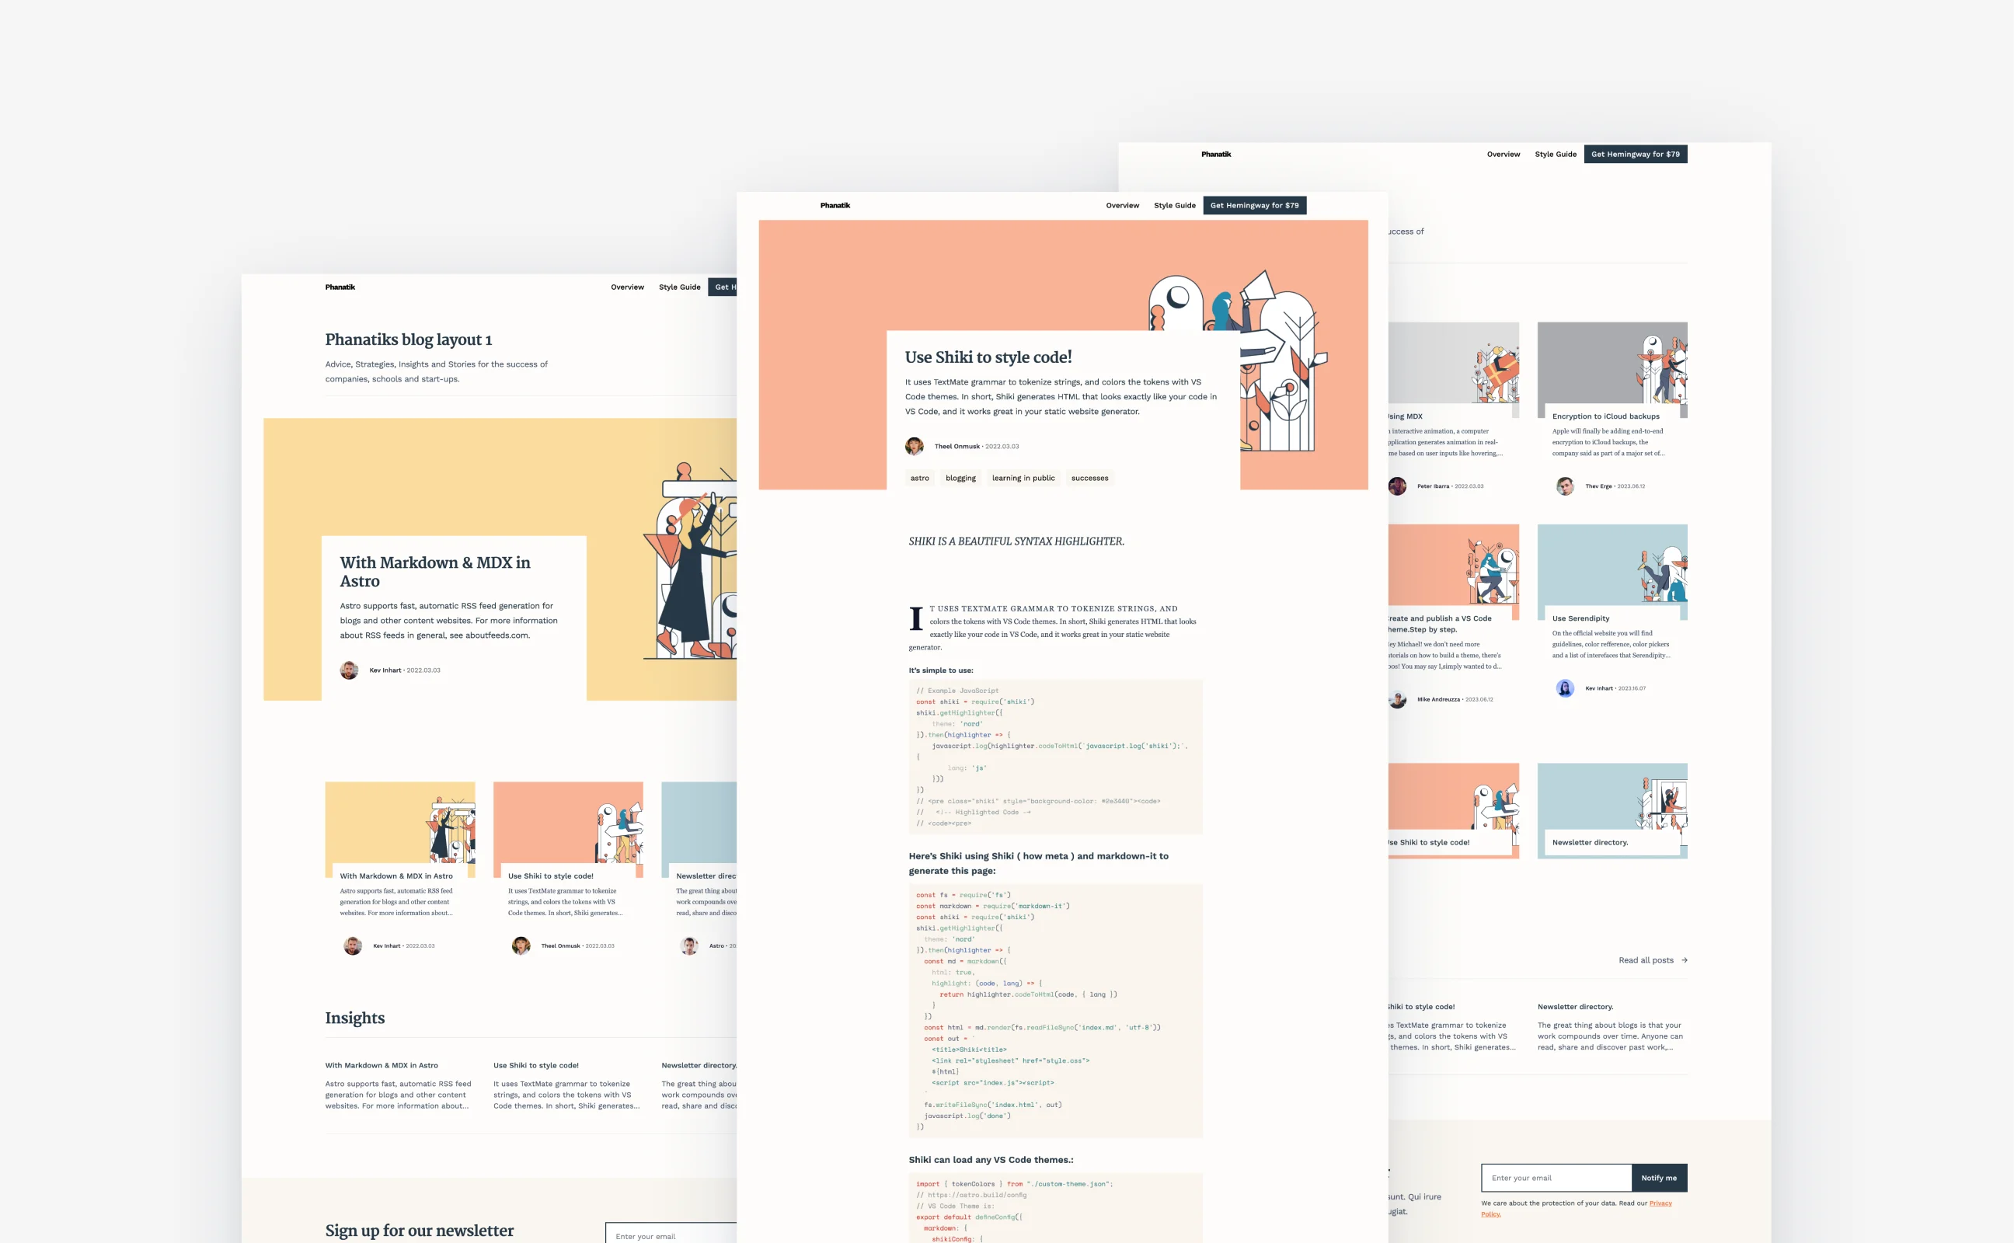Click the Theel Onmusk avatar under the small Shiki card
The height and width of the screenshot is (1243, 2014).
[x=521, y=945]
